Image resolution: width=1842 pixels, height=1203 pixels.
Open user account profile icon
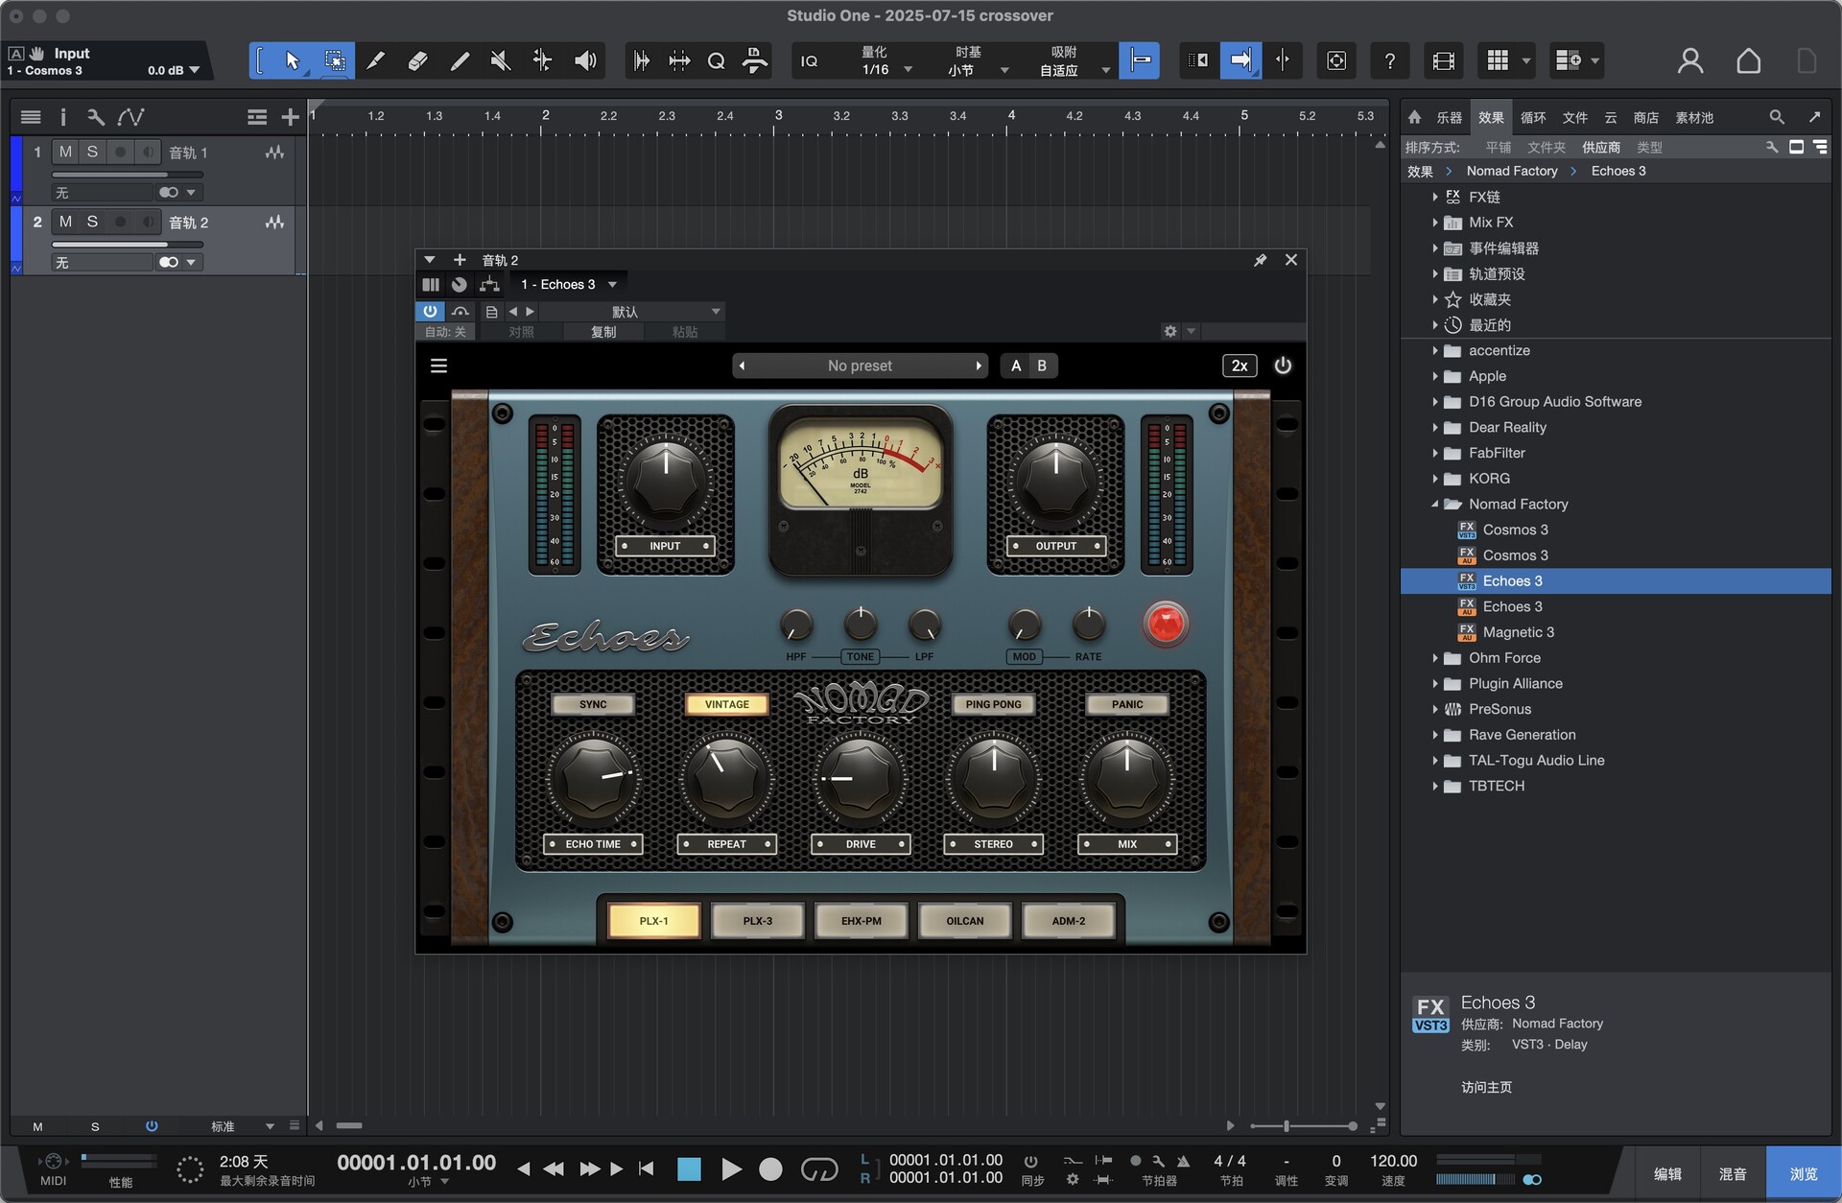tap(1690, 61)
